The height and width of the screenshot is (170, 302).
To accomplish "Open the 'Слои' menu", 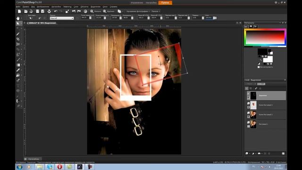I will (76, 7).
